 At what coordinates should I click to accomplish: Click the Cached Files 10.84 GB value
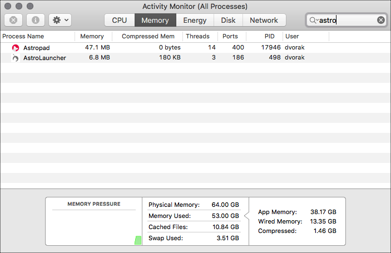click(226, 227)
